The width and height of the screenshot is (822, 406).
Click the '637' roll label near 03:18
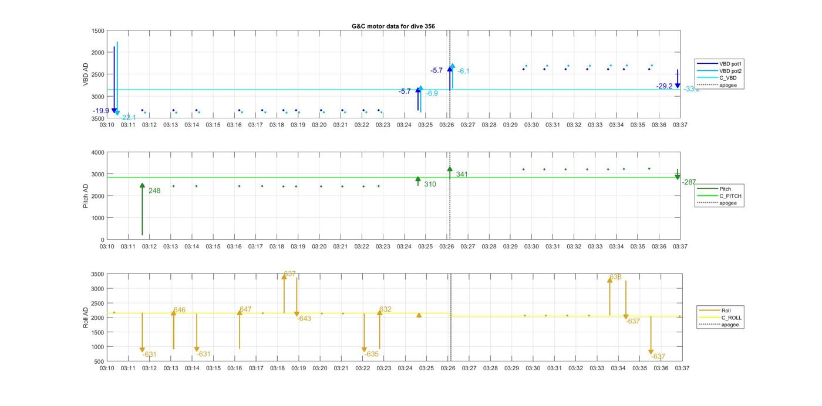(x=290, y=274)
